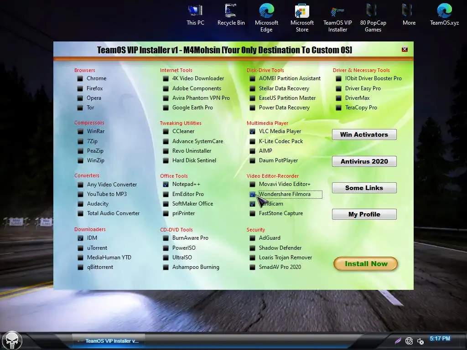This screenshot has width=467, height=350.
Task: Enable PeaZip compressor option
Action: pos(80,151)
